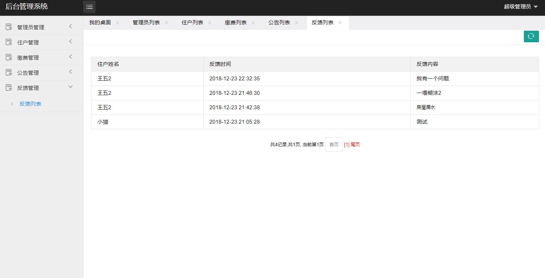The width and height of the screenshot is (545, 278).
Task: Click the hamburger menu icon to collapse sidebar
Action: click(x=89, y=7)
